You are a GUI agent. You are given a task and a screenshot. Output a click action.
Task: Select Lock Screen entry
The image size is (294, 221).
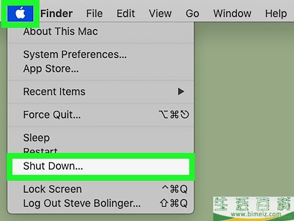point(101,189)
